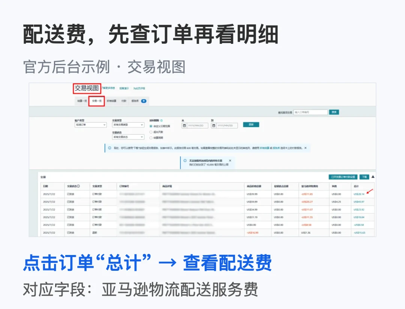Screen dimensions: 405x309
Task: Open the 交易类型 dropdown
Action: point(128,125)
